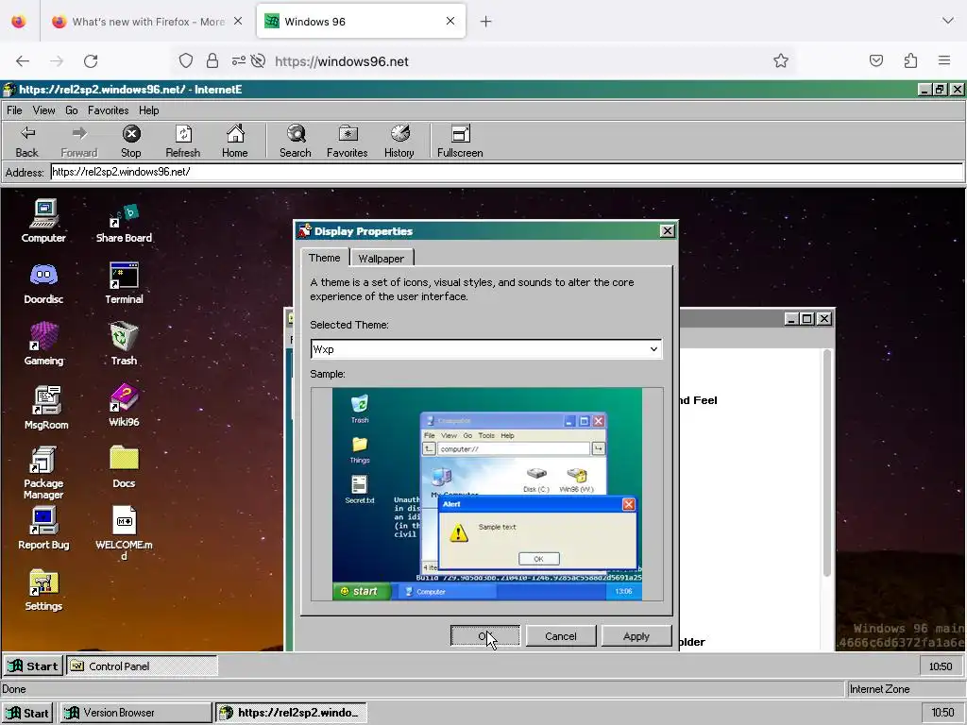Confirm Display Properties with OK button
967x725 pixels.
pyautogui.click(x=484, y=635)
